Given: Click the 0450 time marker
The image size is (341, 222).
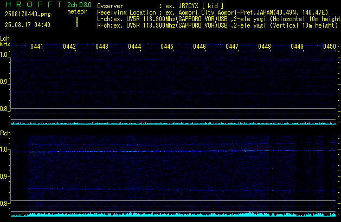Looking at the screenshot, I should (330, 47).
